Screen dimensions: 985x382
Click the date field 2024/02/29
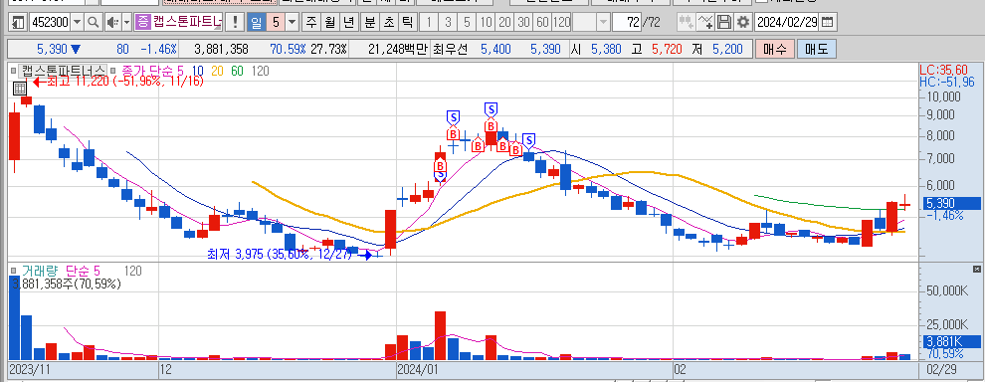pyautogui.click(x=786, y=23)
